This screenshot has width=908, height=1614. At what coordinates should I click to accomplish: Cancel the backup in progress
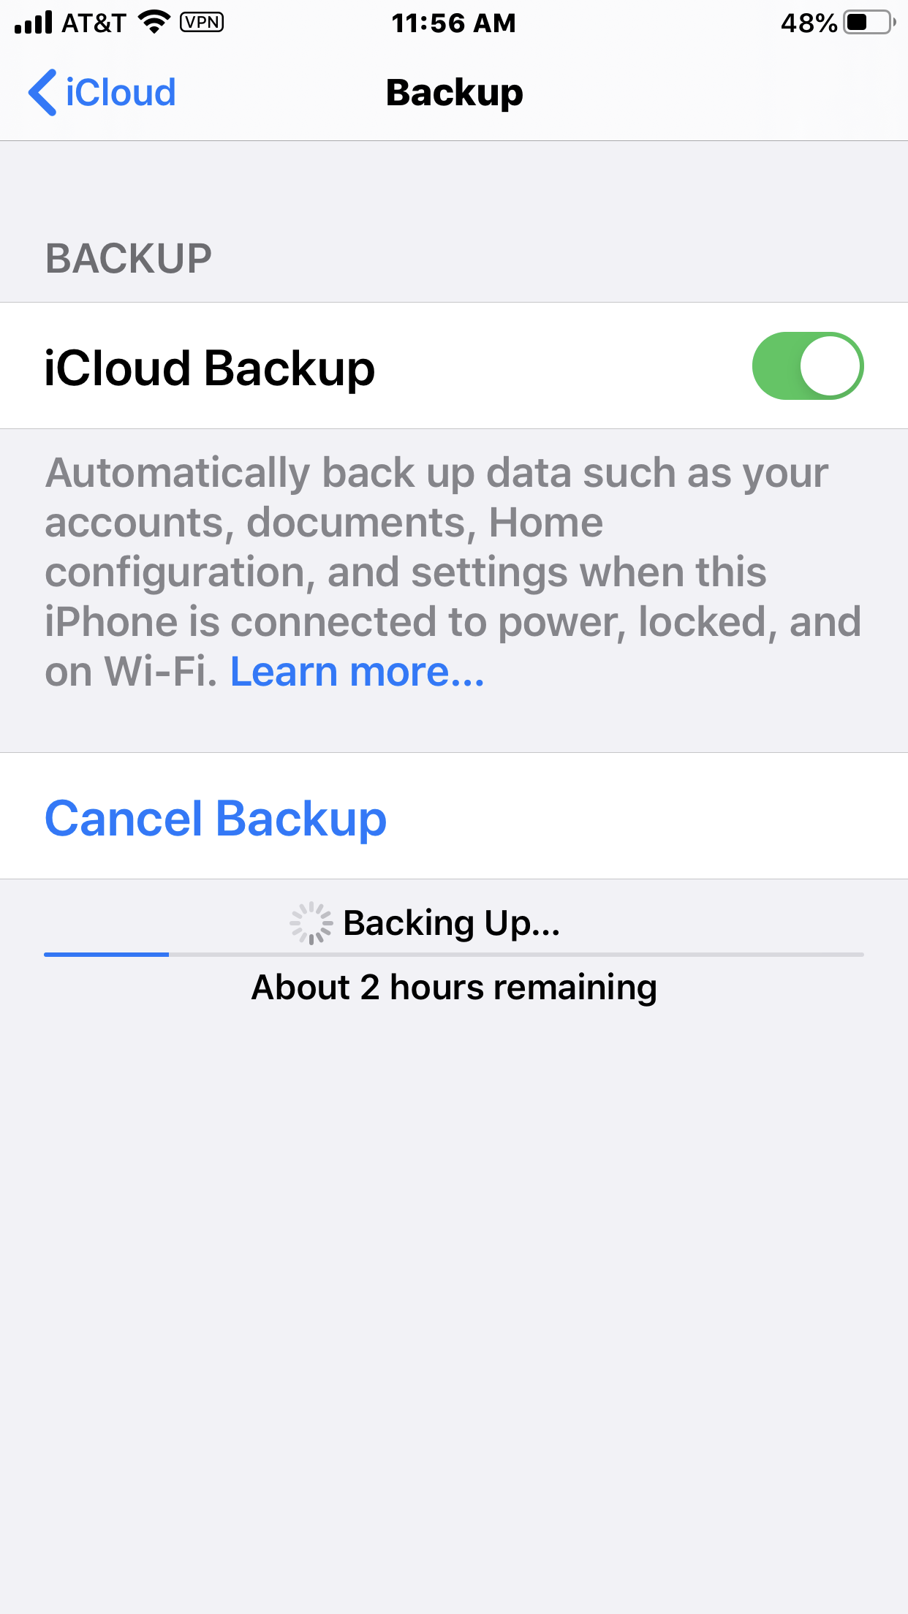coord(216,817)
